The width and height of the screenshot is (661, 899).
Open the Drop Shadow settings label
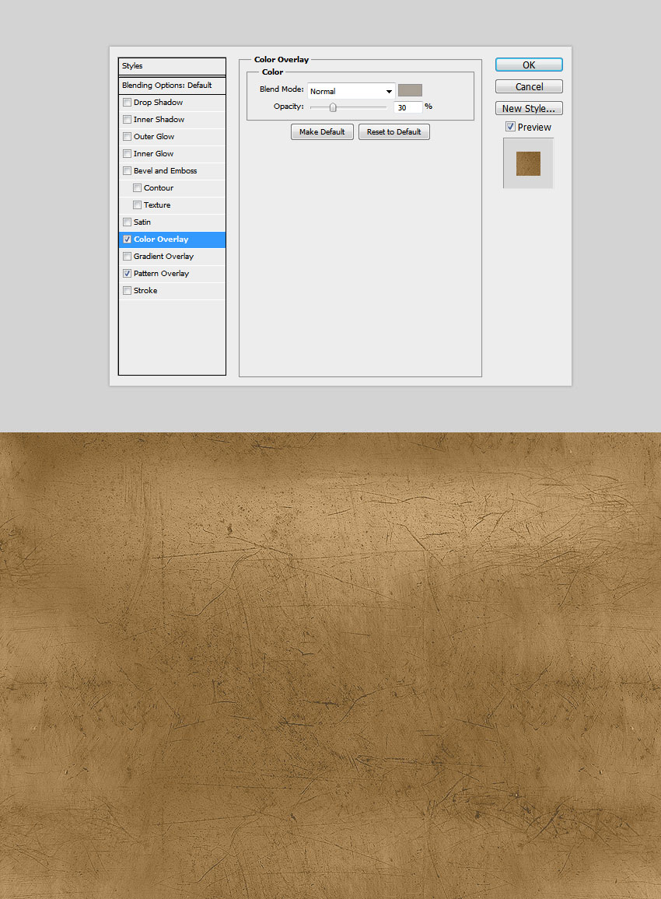[158, 103]
